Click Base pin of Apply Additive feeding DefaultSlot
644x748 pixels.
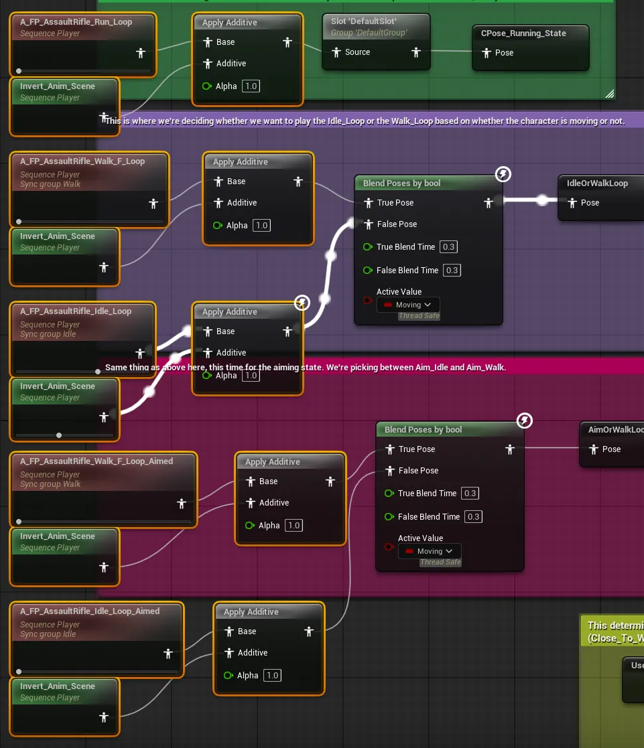pyautogui.click(x=207, y=42)
